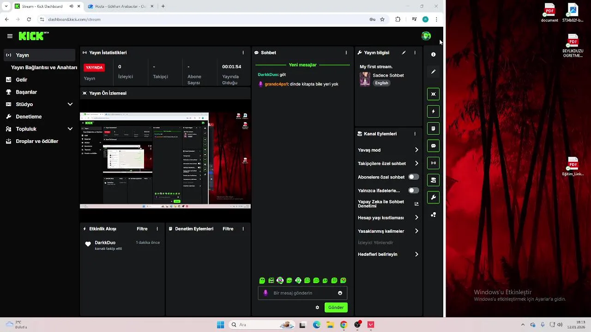Open Filtre dropdown in Denetim Eylemleri

228,229
